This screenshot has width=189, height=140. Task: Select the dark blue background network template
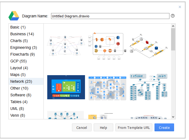pyautogui.click(x=66, y=87)
